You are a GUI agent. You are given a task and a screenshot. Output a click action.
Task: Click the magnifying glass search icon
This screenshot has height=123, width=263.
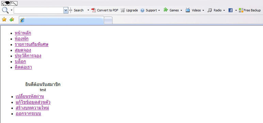tap(5, 11)
